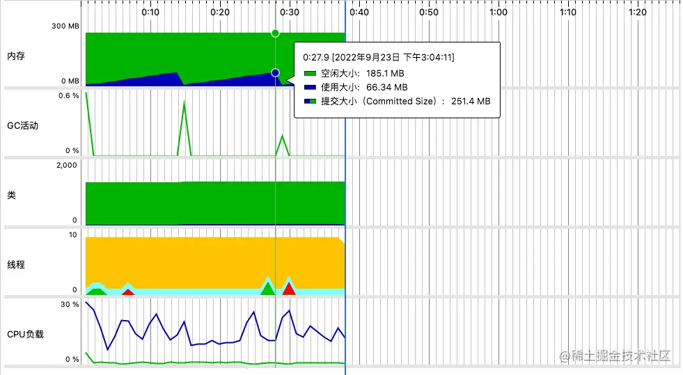683x375 pixels.
Task: Click the 0:10 timeline tick label
Action: (x=150, y=13)
